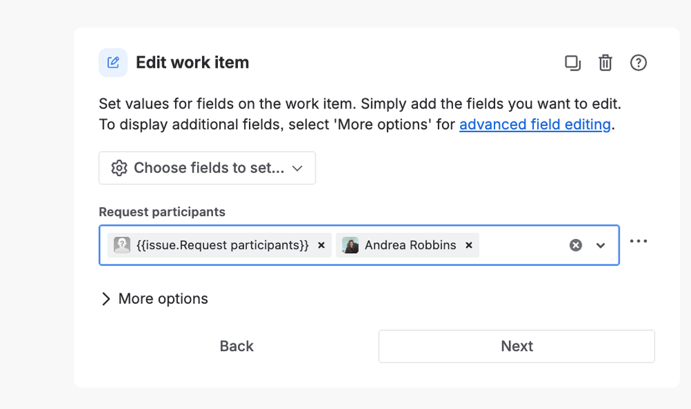691x409 pixels.
Task: Expand the More options section
Action: pyautogui.click(x=154, y=298)
